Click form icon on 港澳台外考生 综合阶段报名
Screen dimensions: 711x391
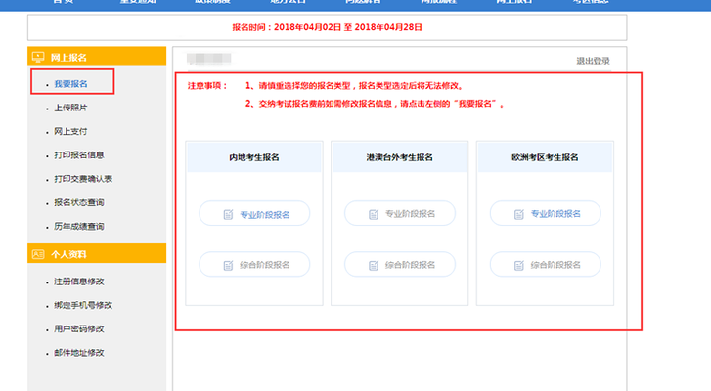pos(374,264)
